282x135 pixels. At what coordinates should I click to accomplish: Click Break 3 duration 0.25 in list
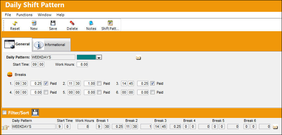(x=175, y=126)
